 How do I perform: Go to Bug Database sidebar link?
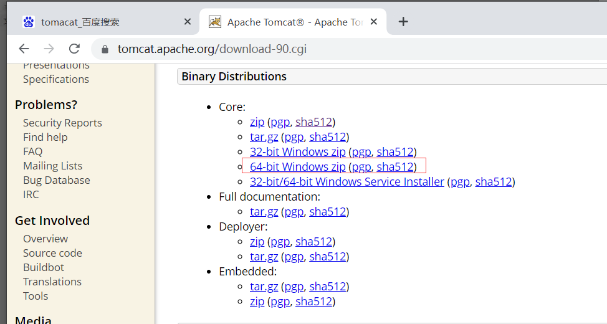[56, 180]
